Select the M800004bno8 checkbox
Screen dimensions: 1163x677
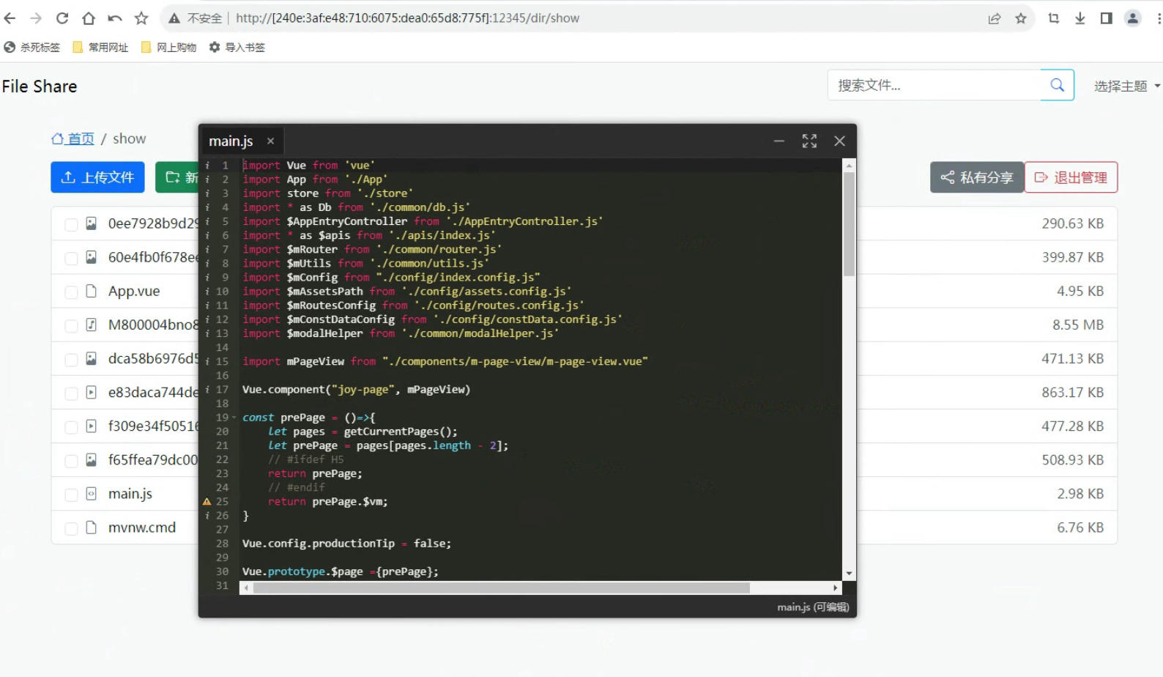coord(71,326)
